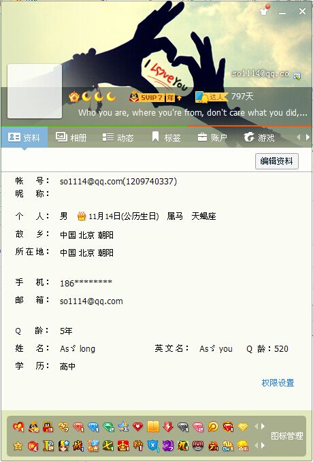This screenshot has width=313, height=462.
Task: Open 权限设置 permission settings link
Action: tap(278, 383)
